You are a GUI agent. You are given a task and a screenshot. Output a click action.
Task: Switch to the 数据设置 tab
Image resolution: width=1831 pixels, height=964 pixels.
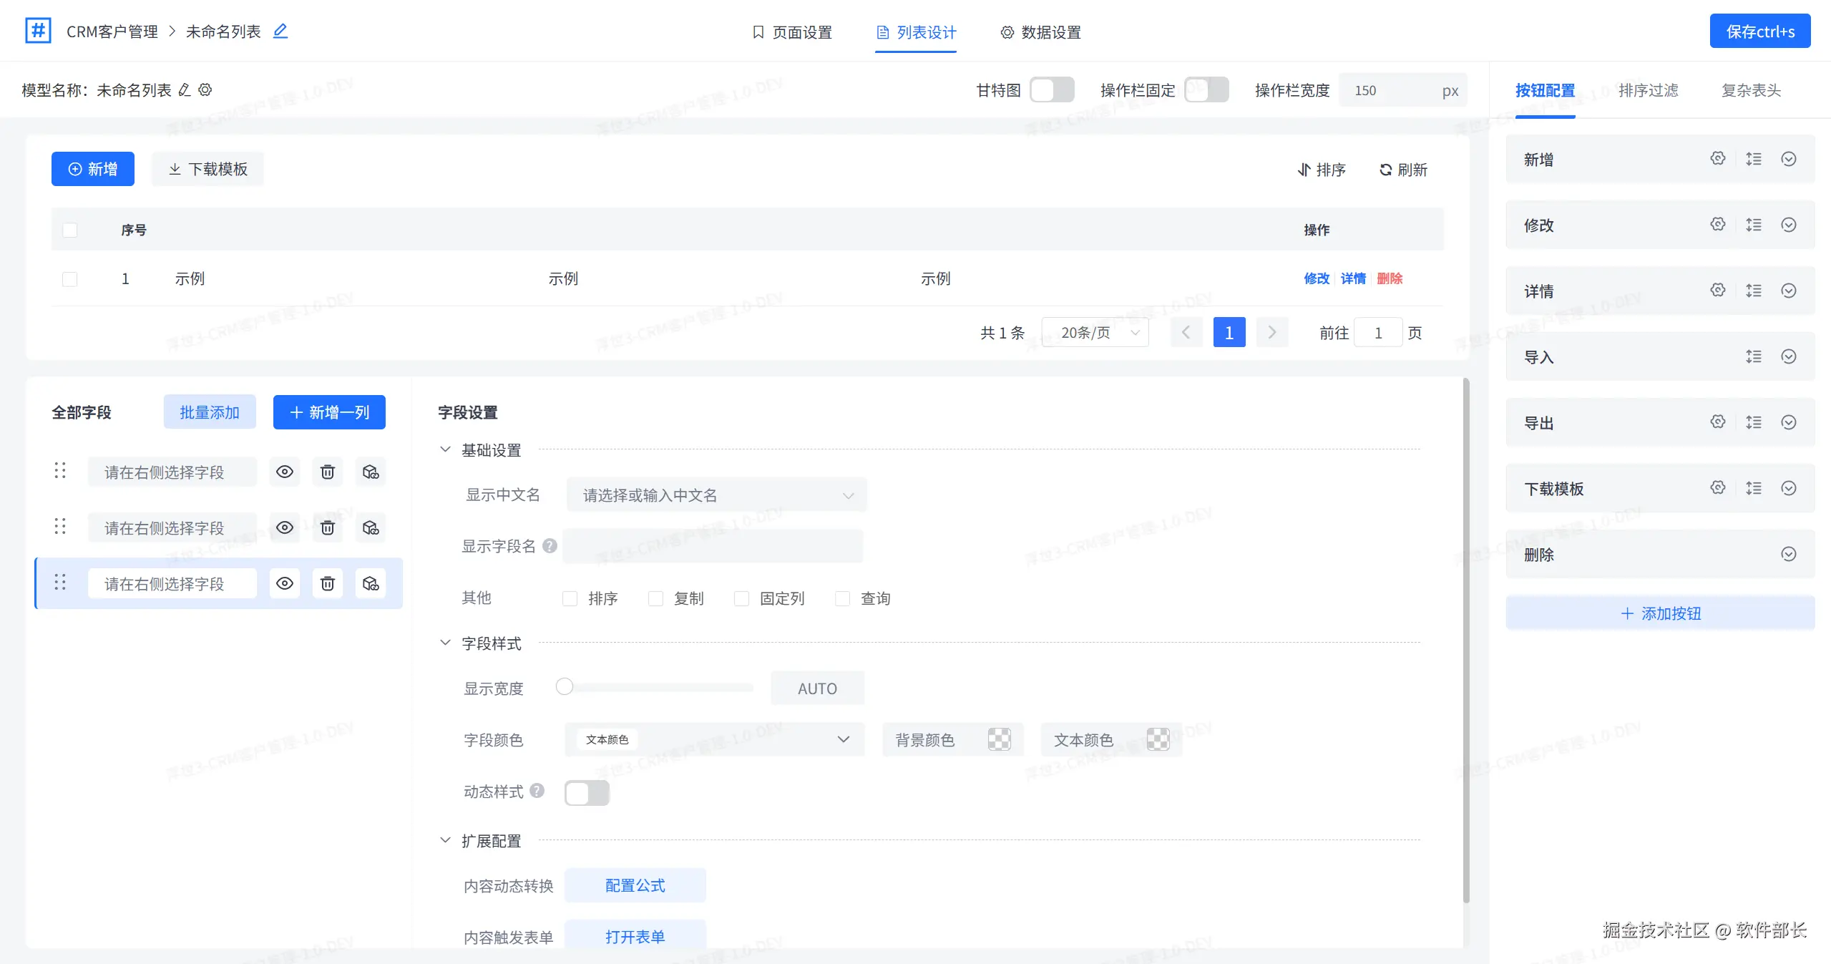pos(1041,32)
